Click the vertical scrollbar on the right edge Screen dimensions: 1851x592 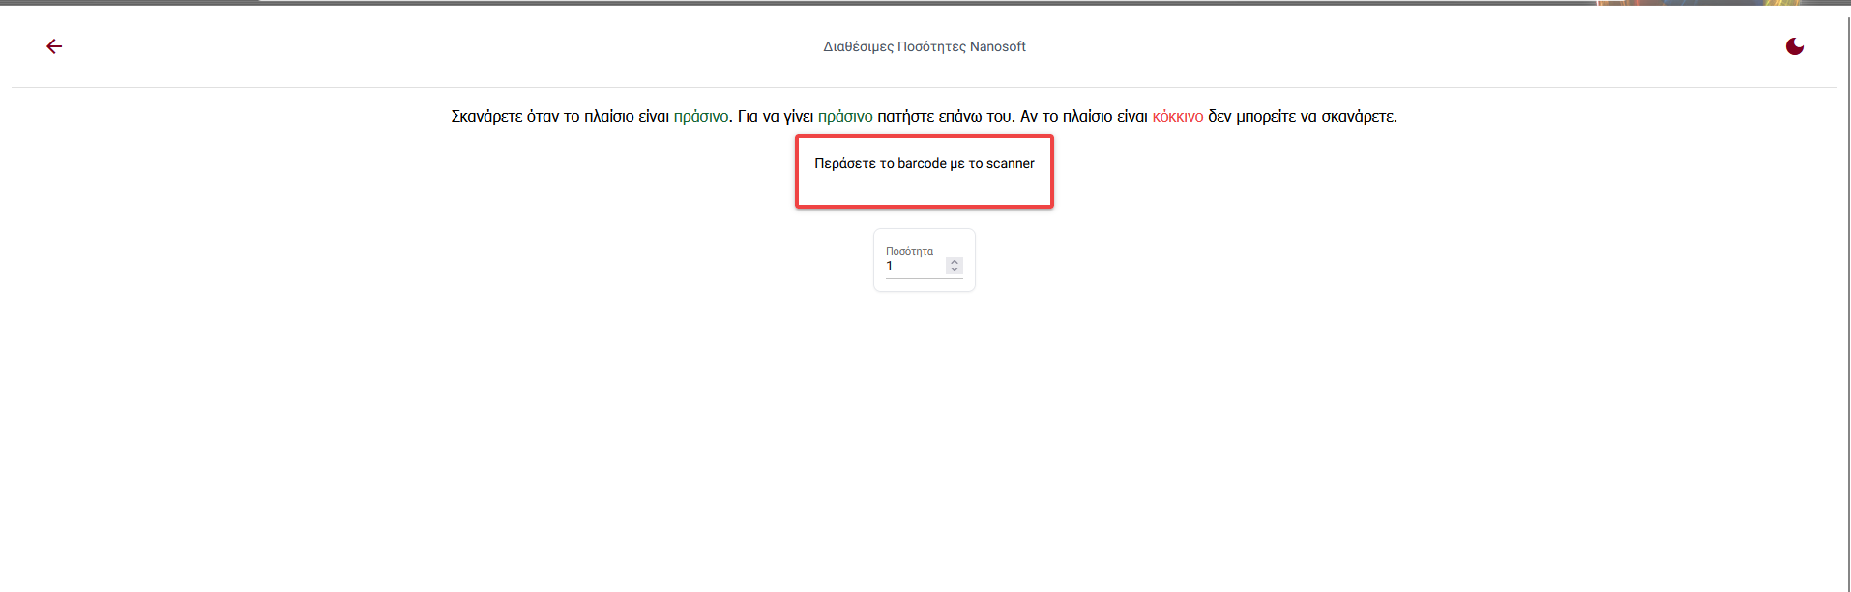[1848, 290]
